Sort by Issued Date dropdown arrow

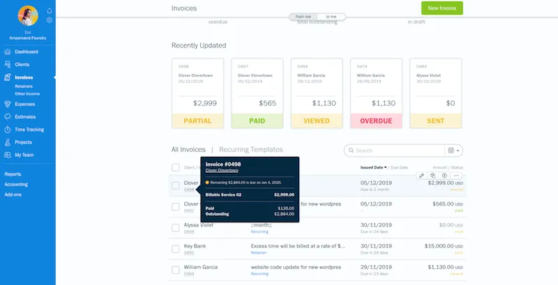pyautogui.click(x=386, y=168)
